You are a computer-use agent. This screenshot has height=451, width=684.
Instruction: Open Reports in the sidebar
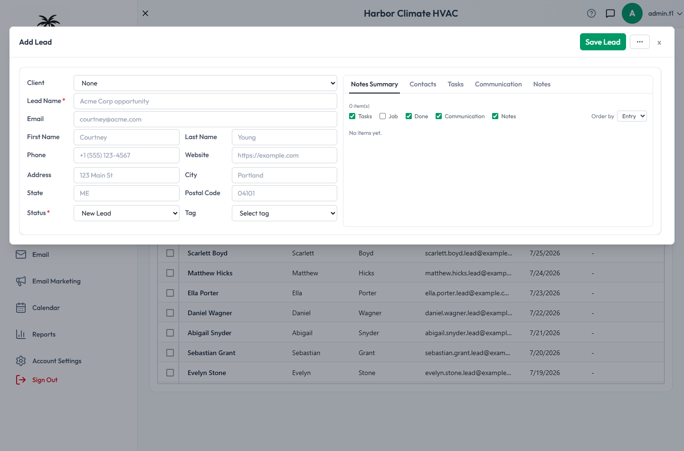point(44,334)
